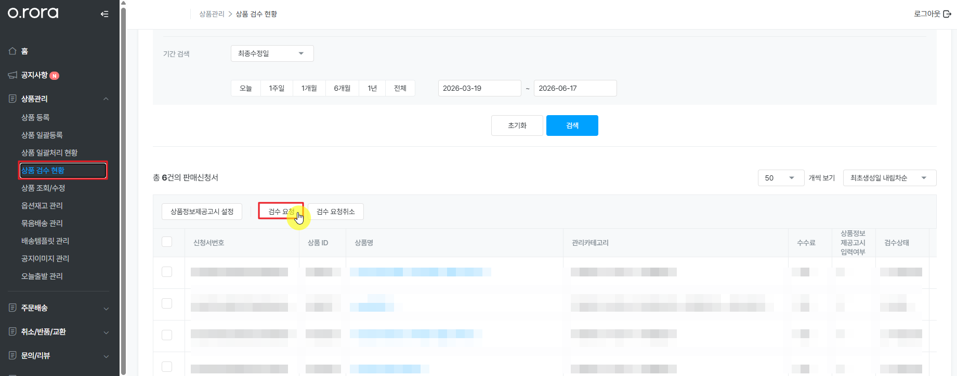Click the 검수 요청 button
This screenshot has width=957, height=376.
click(281, 212)
